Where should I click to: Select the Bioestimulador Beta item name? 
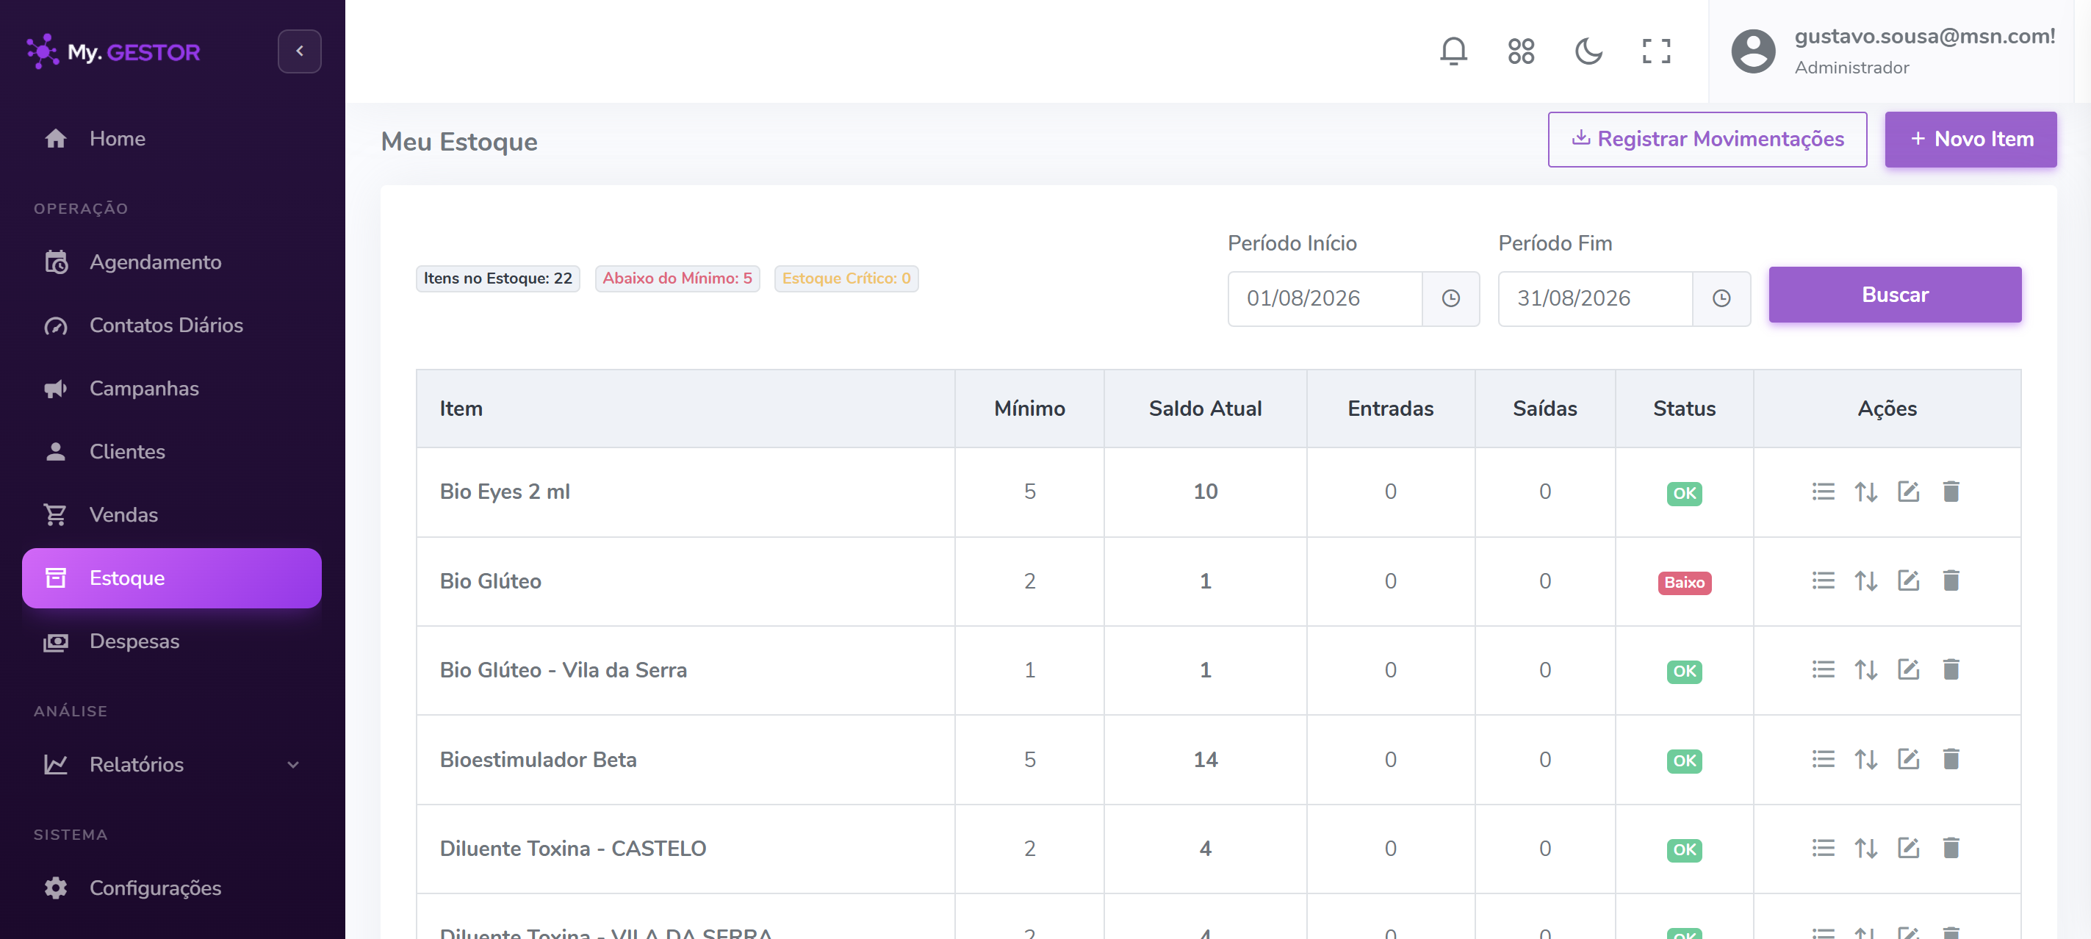point(538,760)
